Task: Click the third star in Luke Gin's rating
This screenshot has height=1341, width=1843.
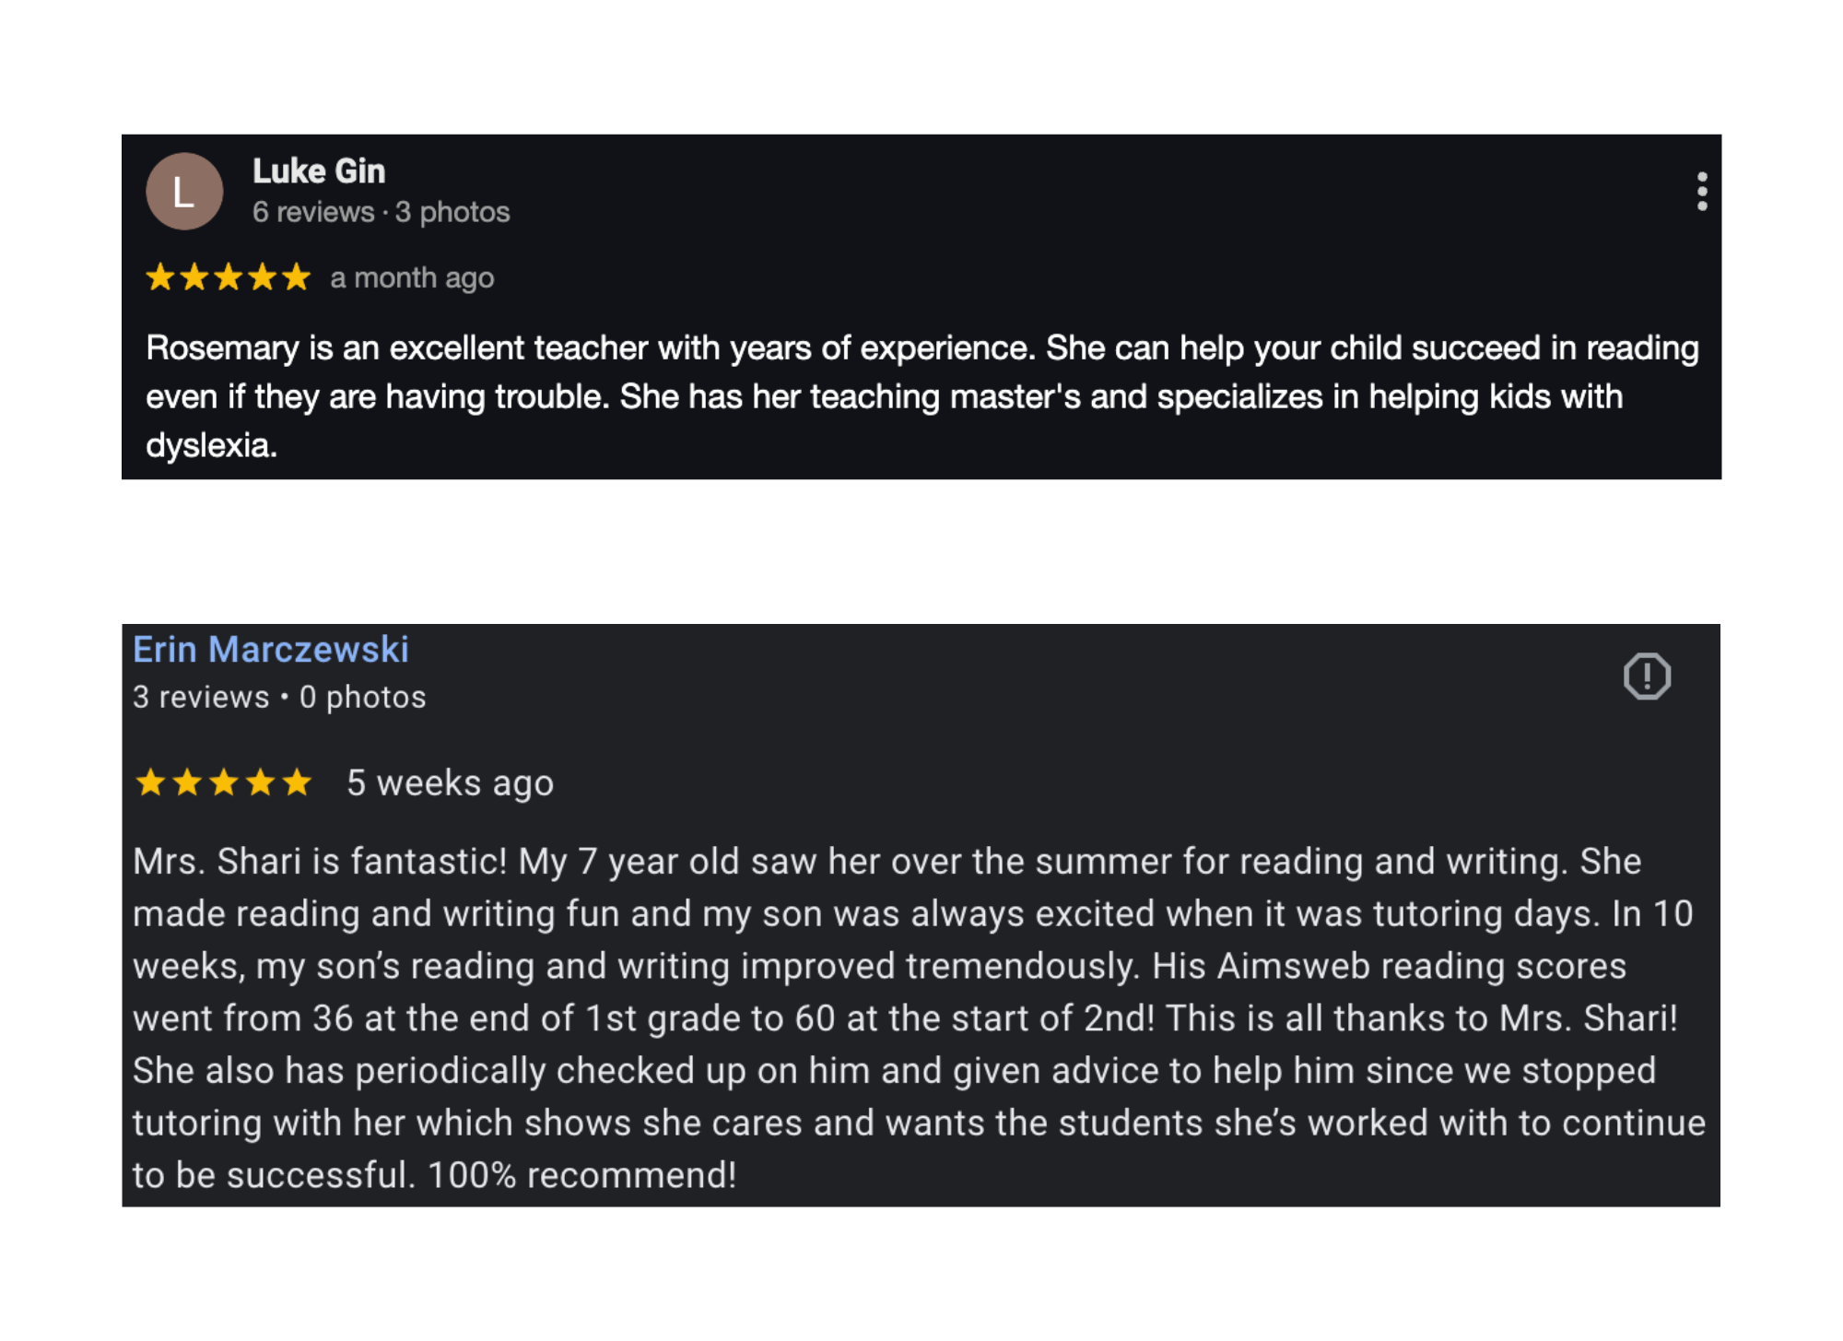Action: pyautogui.click(x=229, y=277)
